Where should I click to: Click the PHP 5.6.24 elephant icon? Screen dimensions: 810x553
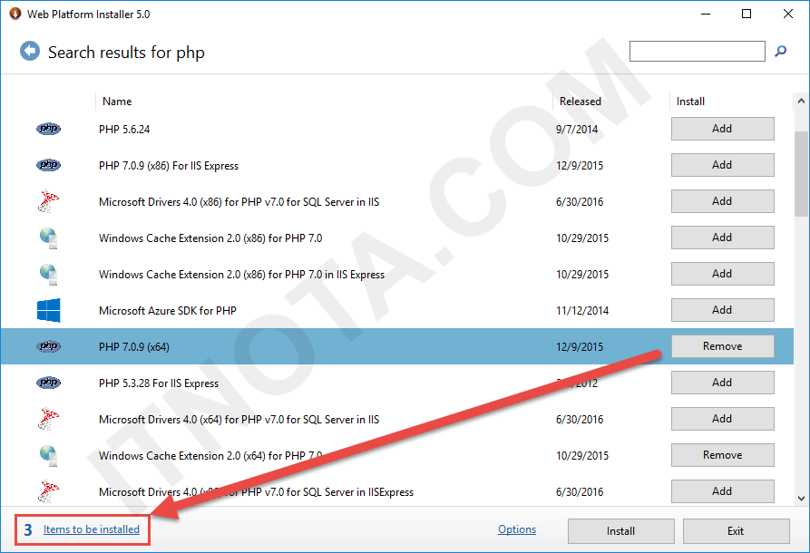[x=48, y=129]
